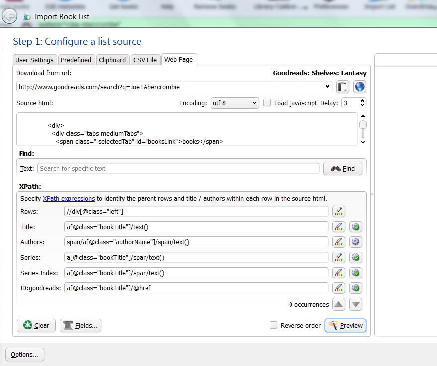Viewport: 437px width, 366px height.
Task: Open the Clipboard tab
Action: pos(112,60)
